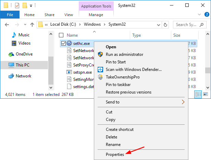Screen dimensions: 211x160
Task: Click the Search System32 box
Action: coord(187,25)
